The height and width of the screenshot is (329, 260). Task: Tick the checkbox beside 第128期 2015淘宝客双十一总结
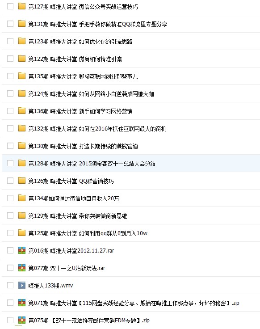(x=10, y=163)
